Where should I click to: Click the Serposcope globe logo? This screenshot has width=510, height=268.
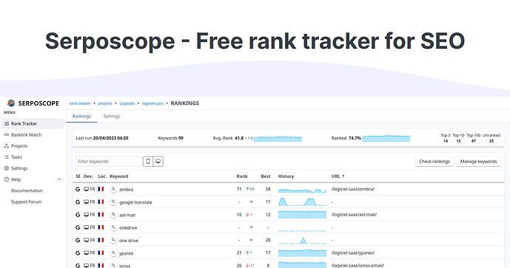pos(11,103)
